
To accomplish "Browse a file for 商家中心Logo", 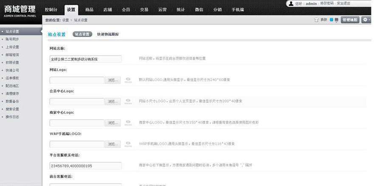I will (x=113, y=123).
